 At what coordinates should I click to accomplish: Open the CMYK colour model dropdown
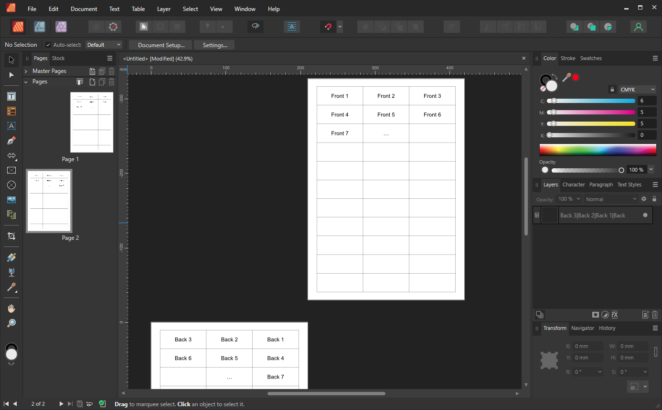(x=638, y=90)
